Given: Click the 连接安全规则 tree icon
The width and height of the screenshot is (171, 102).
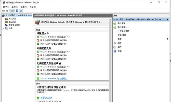Looking at the screenshot, I should (6, 25).
